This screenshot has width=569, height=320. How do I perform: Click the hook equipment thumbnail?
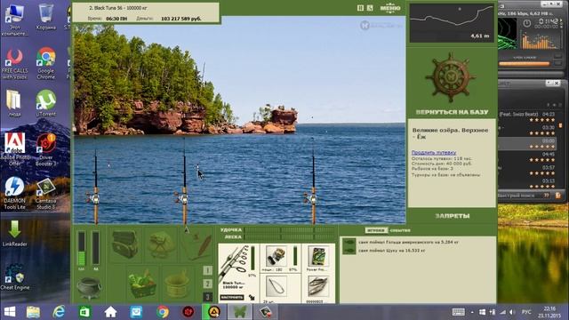click(276, 287)
